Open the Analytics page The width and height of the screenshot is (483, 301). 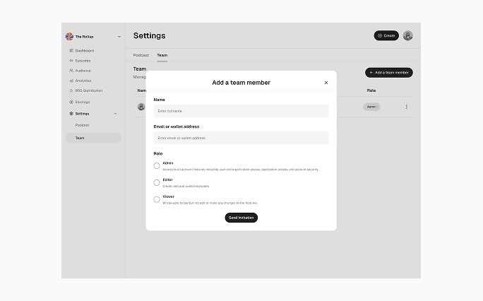coord(83,81)
